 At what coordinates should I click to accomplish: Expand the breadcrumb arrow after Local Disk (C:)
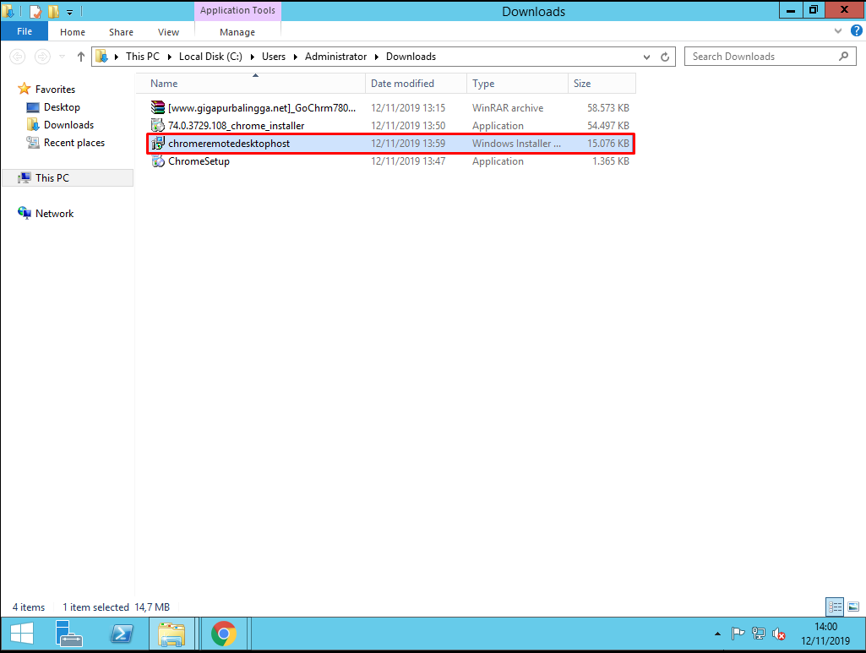(x=253, y=57)
